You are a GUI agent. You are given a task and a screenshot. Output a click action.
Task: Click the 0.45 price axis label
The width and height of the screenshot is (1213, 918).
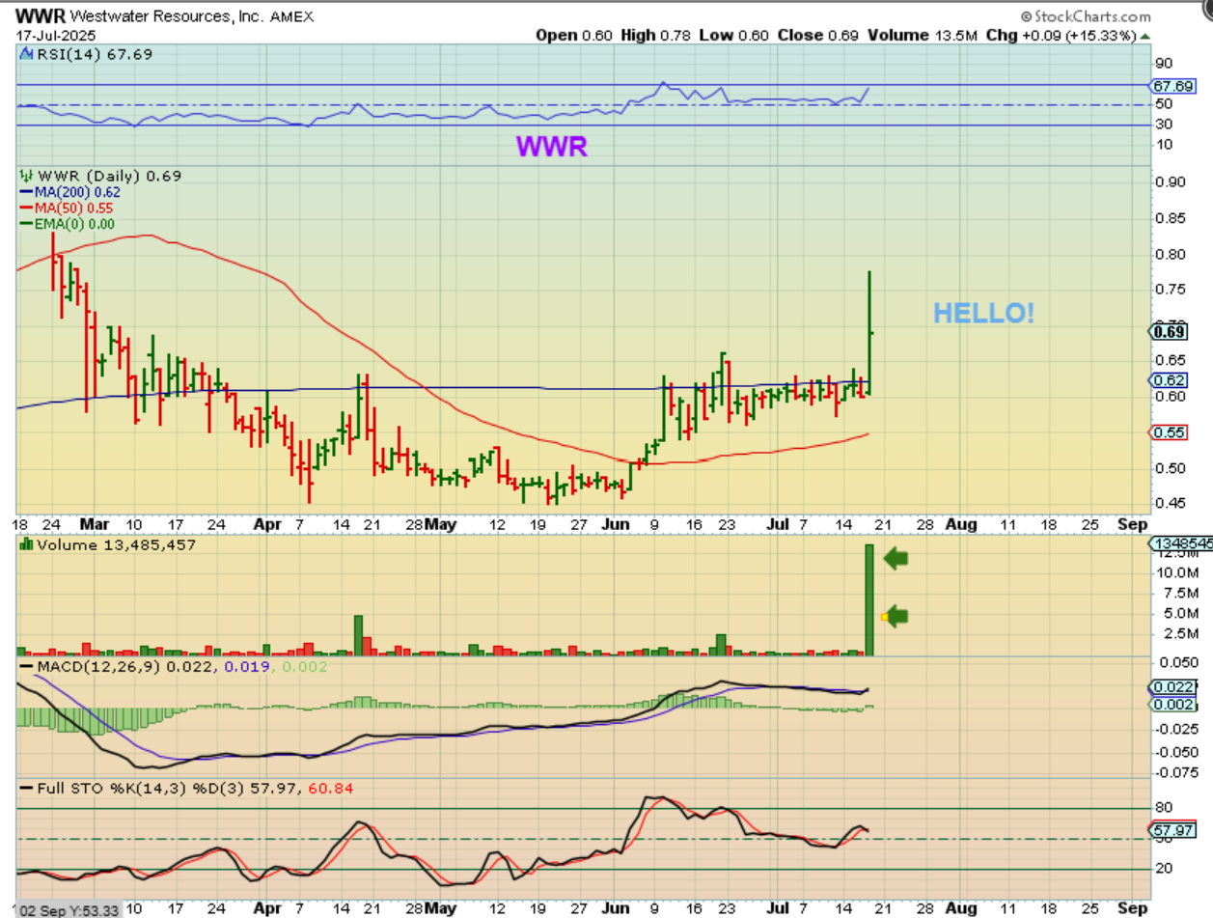tap(1172, 502)
